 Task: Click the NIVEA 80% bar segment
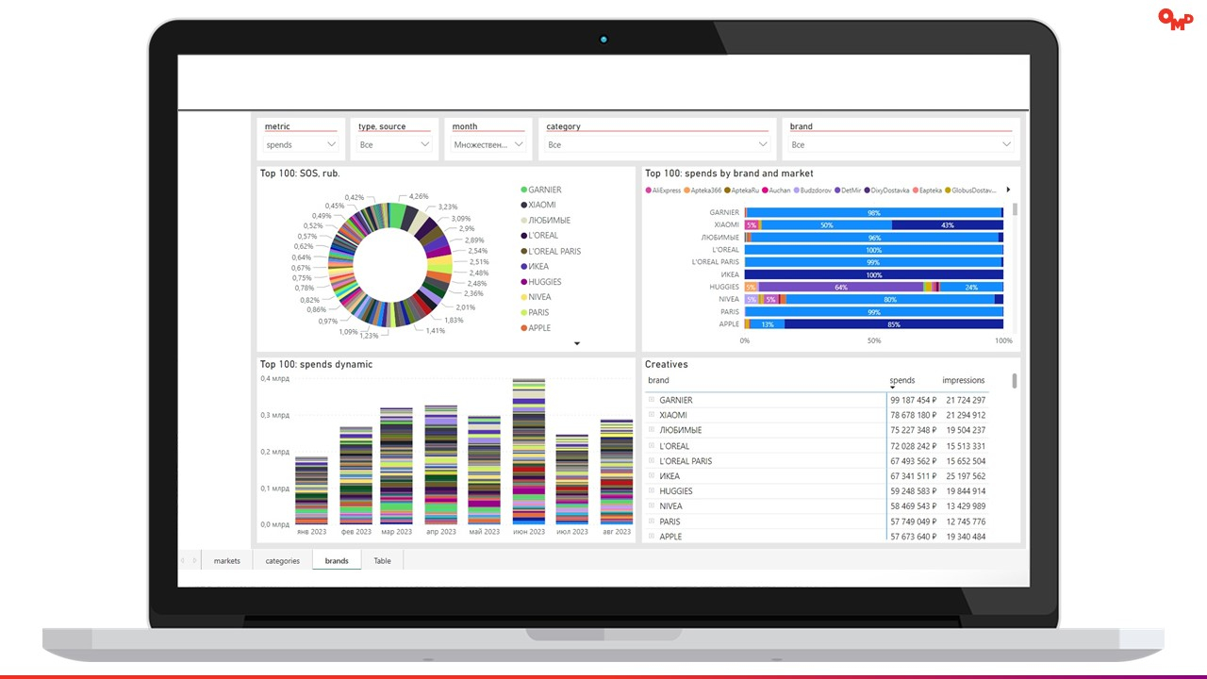[x=890, y=299]
